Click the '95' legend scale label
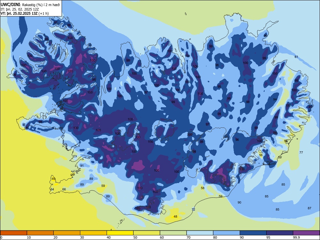The height and width of the screenshot is (240, 320). (268, 237)
